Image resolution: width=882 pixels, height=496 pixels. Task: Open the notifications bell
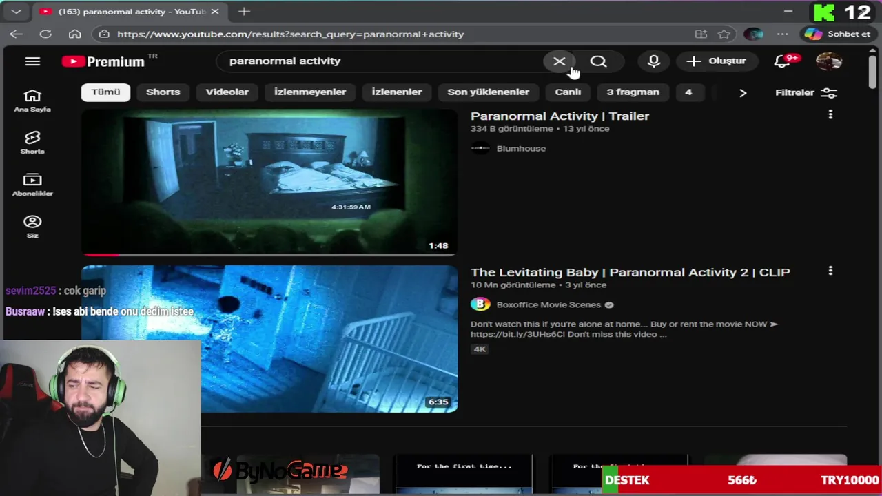click(781, 61)
